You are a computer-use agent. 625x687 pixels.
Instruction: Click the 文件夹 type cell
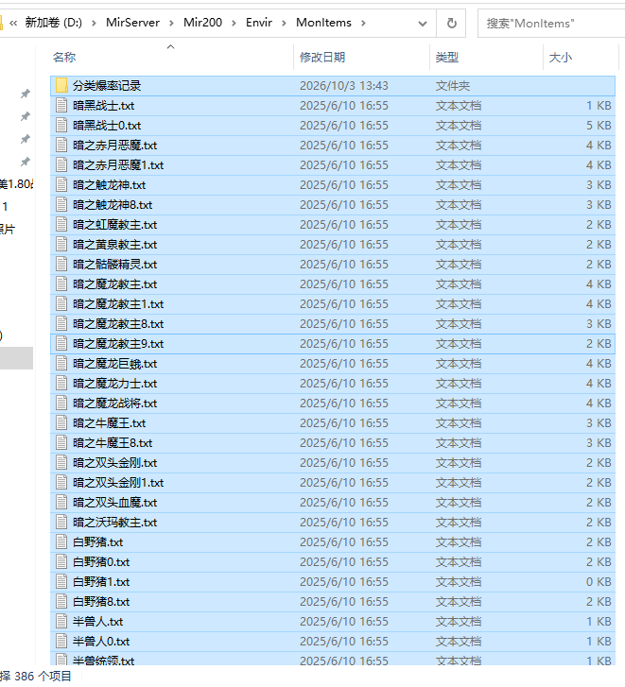pos(452,85)
